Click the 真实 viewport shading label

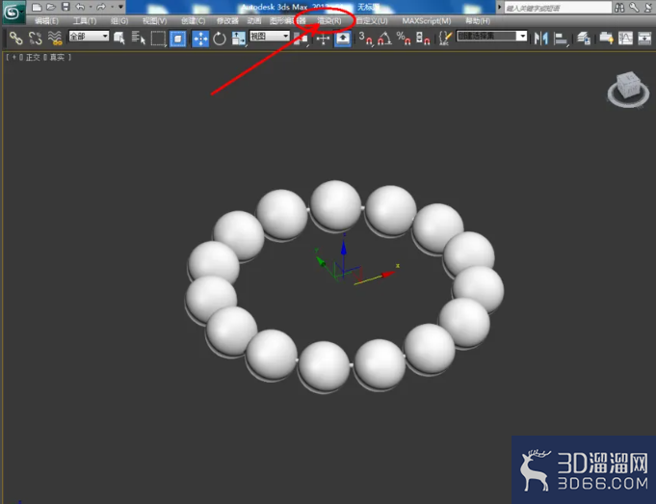pyautogui.click(x=58, y=58)
